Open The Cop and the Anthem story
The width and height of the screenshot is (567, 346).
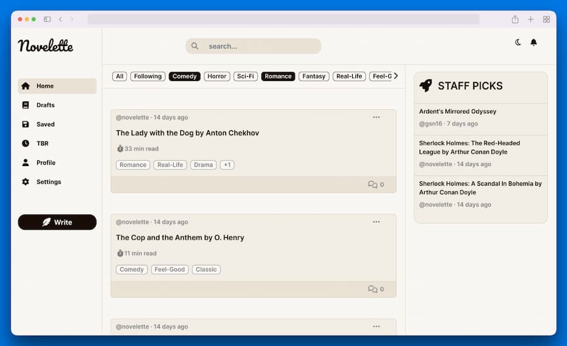[x=180, y=238]
